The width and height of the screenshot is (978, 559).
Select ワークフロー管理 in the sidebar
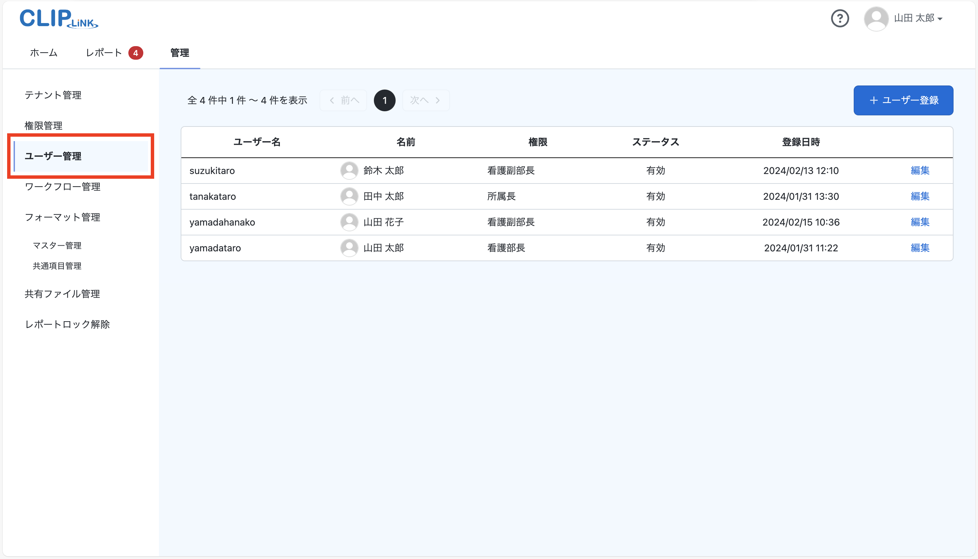[62, 187]
